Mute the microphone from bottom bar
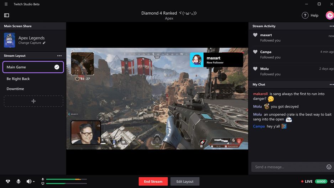334x188 pixels. 19,181
